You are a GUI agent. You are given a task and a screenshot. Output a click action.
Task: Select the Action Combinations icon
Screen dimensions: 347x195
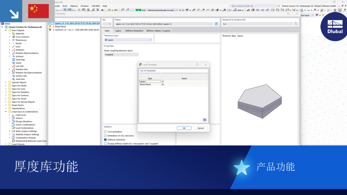point(13,125)
